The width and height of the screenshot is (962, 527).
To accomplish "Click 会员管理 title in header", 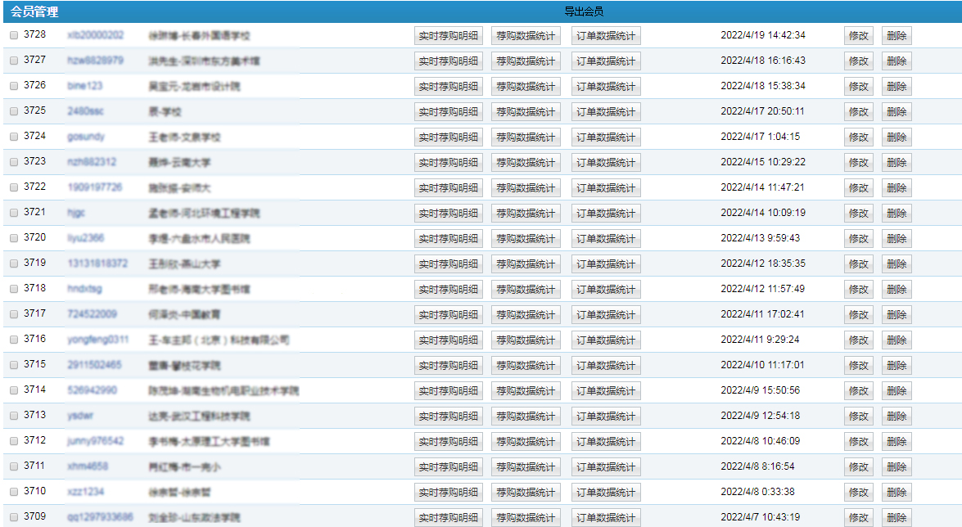I will tap(34, 11).
